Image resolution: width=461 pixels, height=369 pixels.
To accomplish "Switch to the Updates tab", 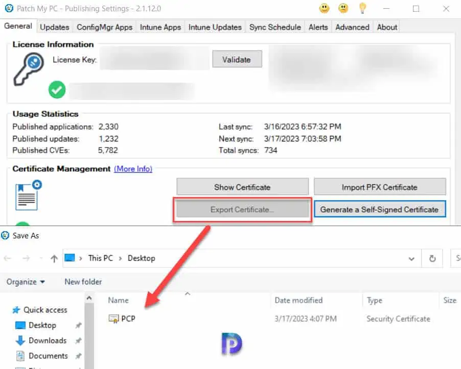I will tap(55, 27).
